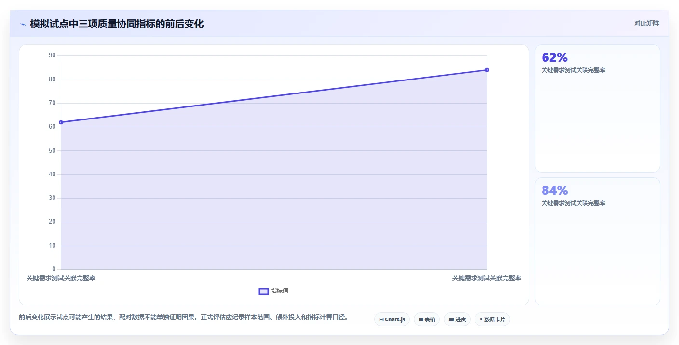This screenshot has width=679, height=345.
Task: Click the legend color box for 指标值
Action: click(x=264, y=291)
